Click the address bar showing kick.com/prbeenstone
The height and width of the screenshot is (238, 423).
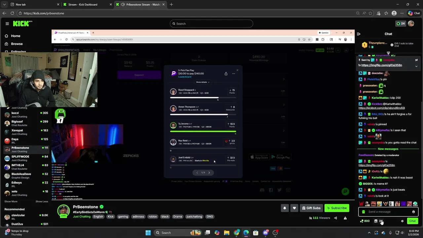185,13
